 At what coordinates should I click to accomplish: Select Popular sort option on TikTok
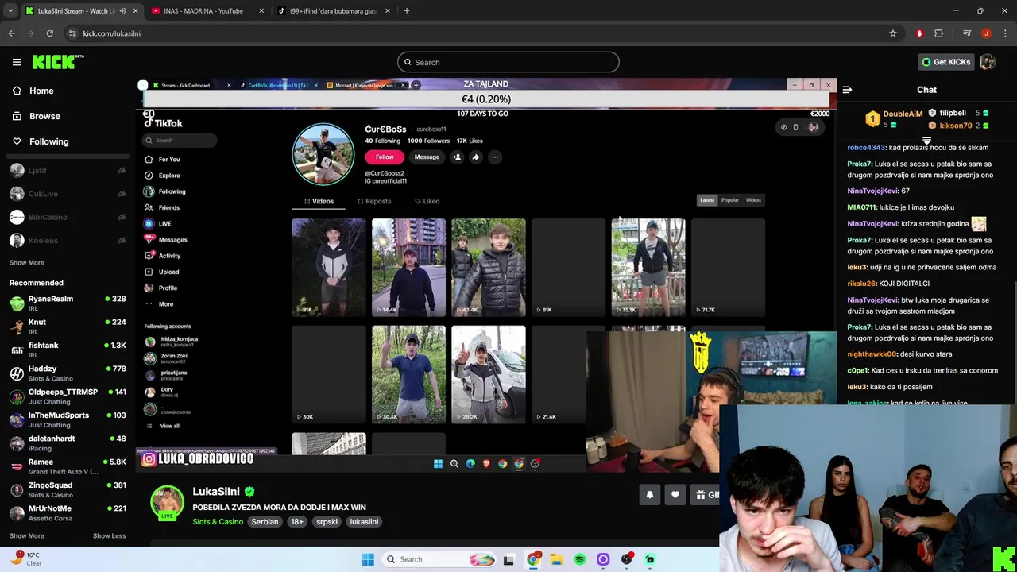tap(729, 200)
